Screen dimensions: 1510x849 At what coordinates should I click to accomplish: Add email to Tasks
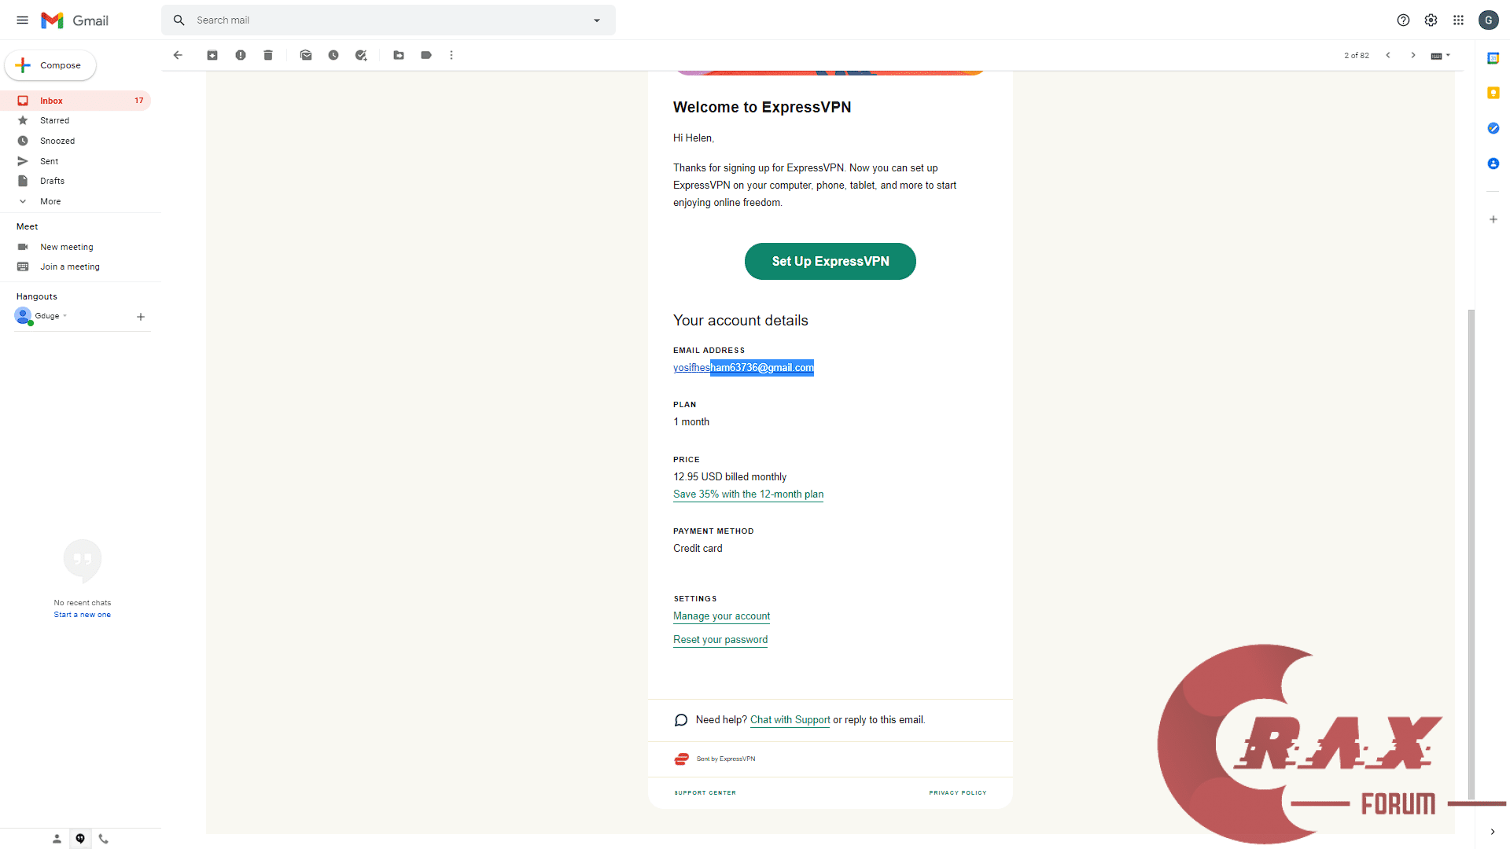pyautogui.click(x=361, y=55)
